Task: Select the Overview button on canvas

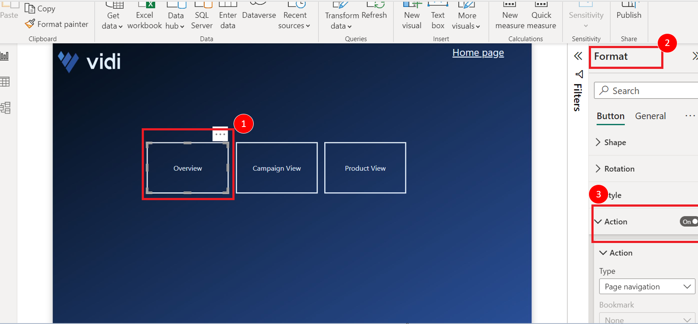Action: [x=188, y=168]
